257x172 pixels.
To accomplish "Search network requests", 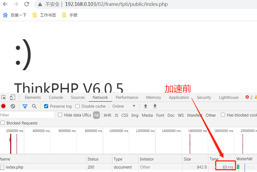I will [x=34, y=106].
